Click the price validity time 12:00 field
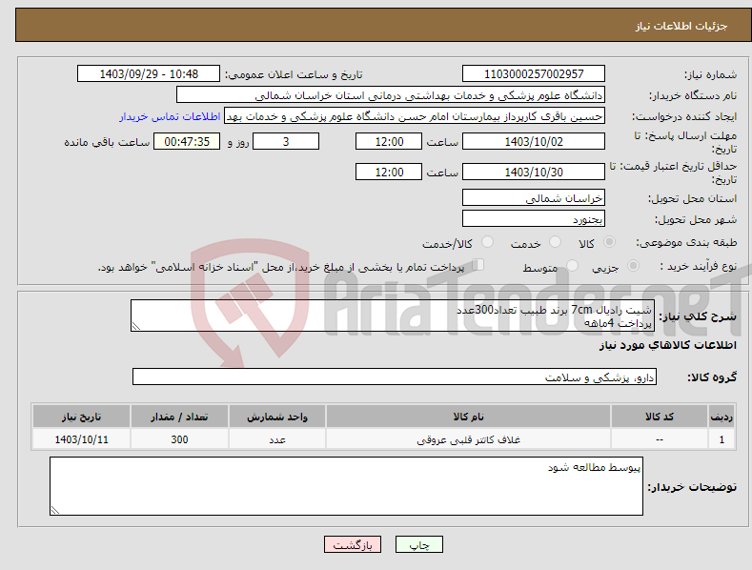The image size is (752, 570). pyautogui.click(x=389, y=172)
